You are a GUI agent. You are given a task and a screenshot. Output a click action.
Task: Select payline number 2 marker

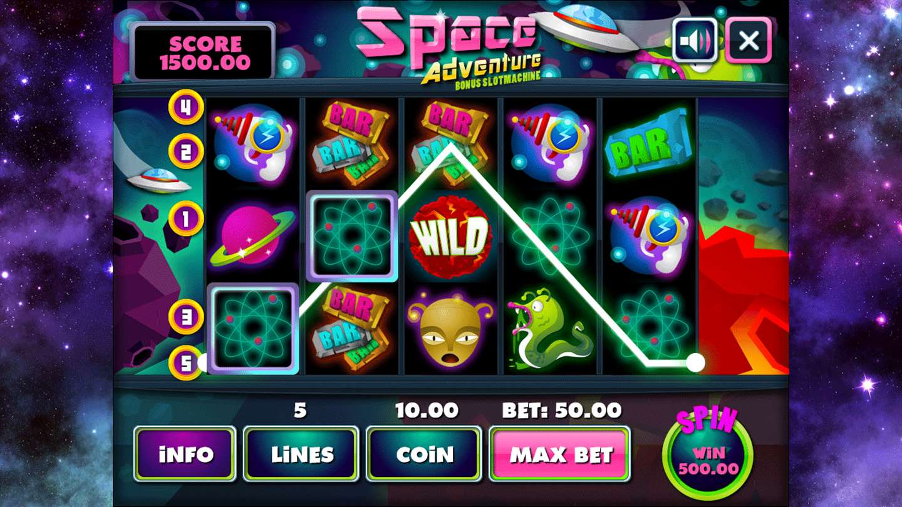[x=186, y=151]
